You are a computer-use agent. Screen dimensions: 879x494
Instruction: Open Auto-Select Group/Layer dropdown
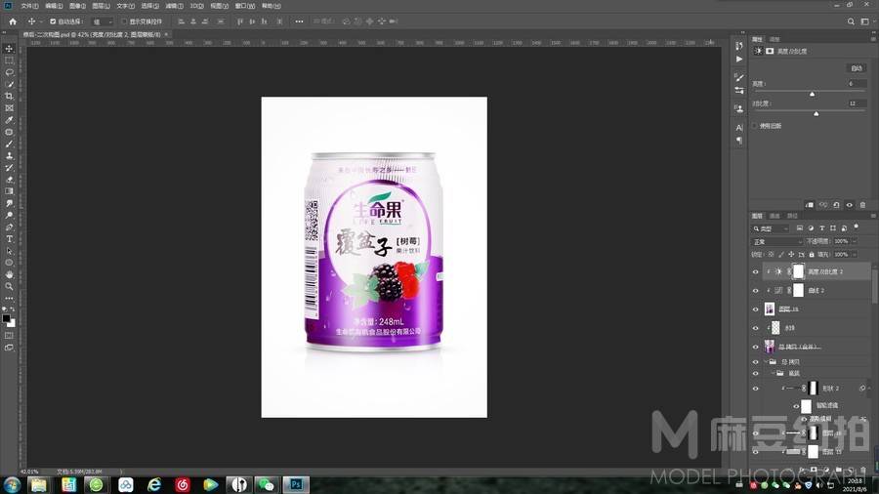(103, 21)
